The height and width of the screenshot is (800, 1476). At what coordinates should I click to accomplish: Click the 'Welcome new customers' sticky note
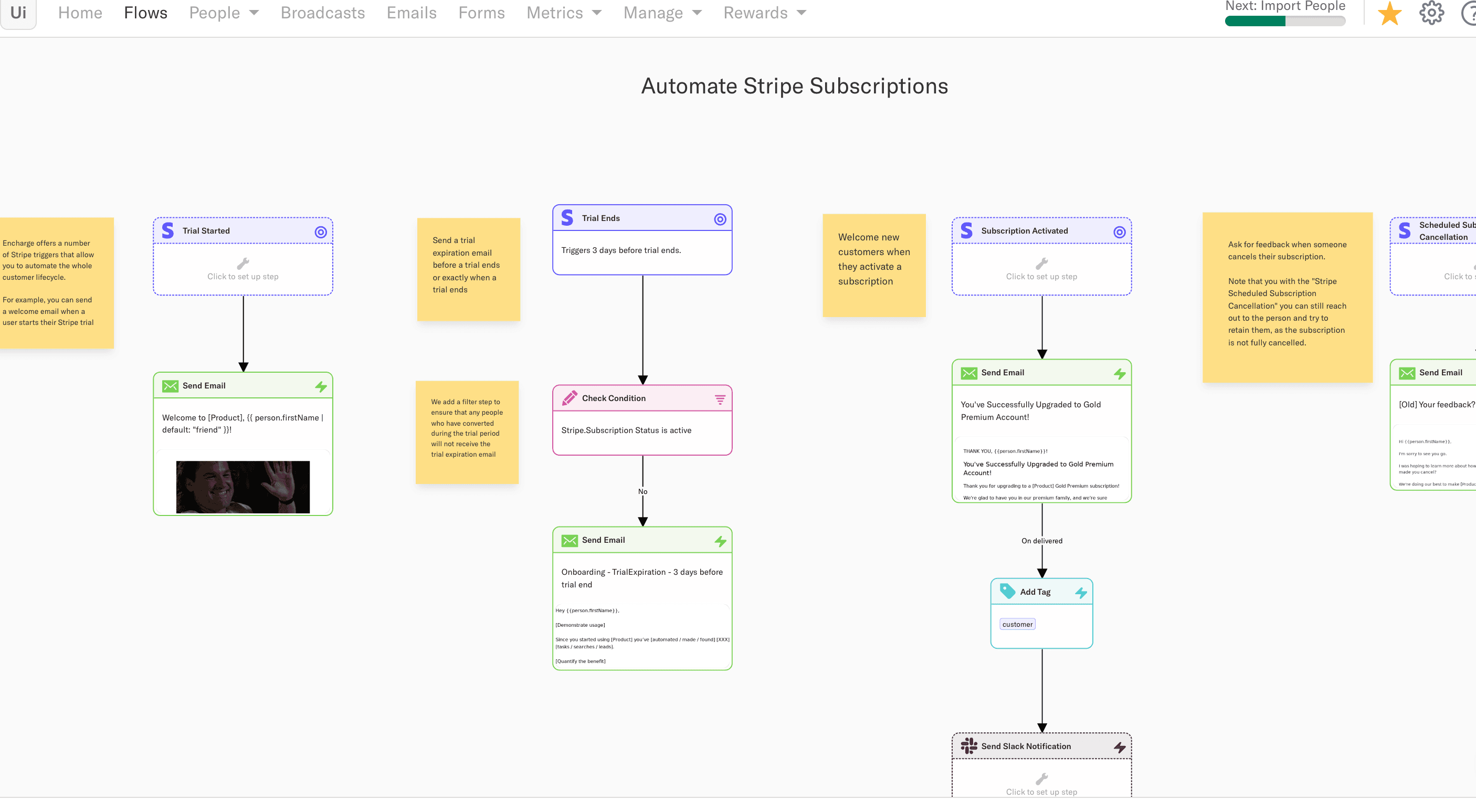tap(874, 265)
